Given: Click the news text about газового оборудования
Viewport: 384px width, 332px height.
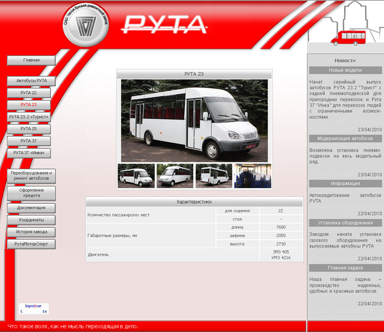Looking at the screenshot, I should tap(345, 240).
